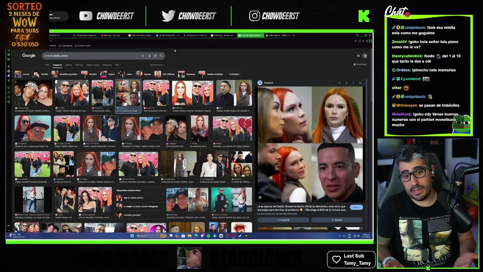Select the Mireddys gonzález filter chip

pos(65,74)
